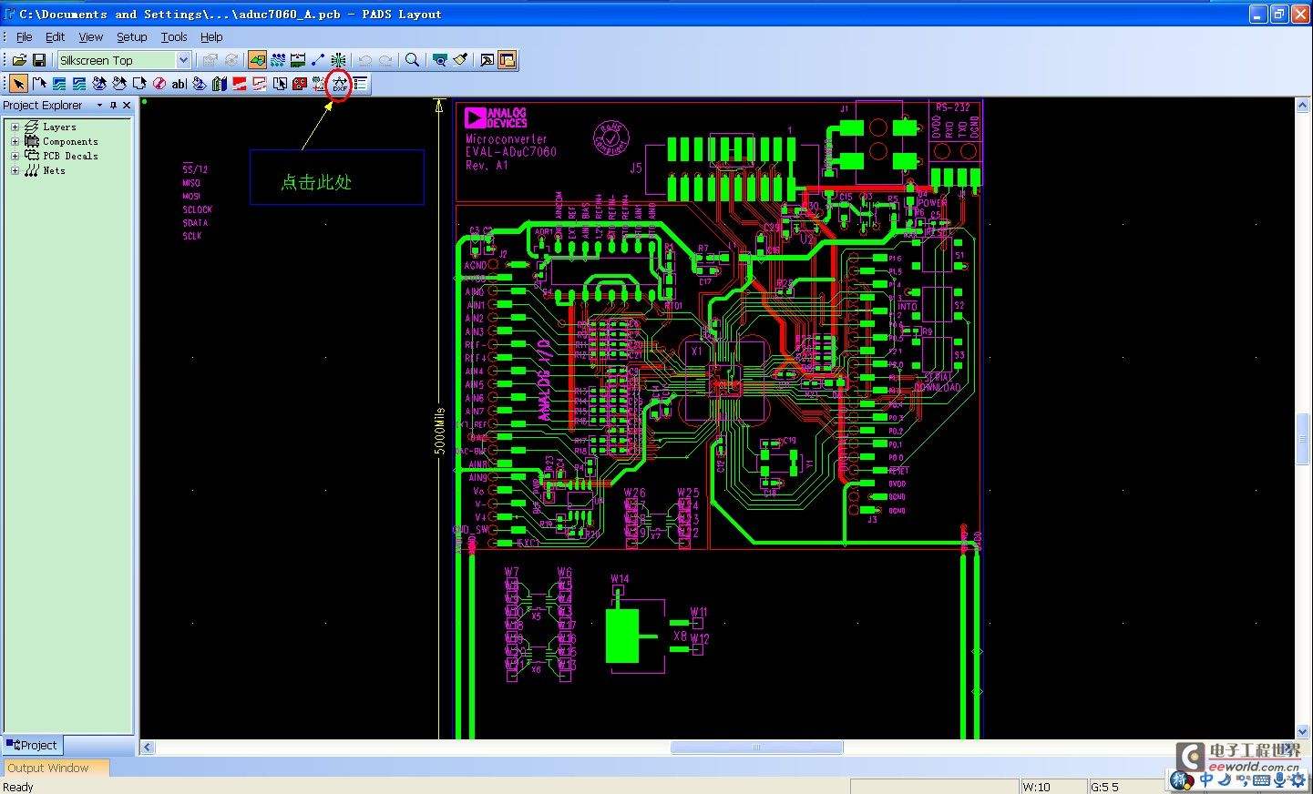Toggle the Output Window toolbar button
Viewport: 1313px width, 794px height.
(487, 60)
